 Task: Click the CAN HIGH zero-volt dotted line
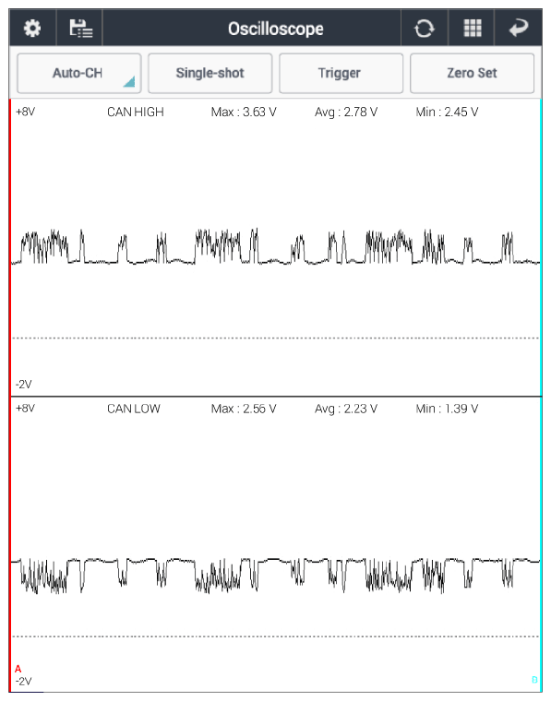tap(275, 338)
